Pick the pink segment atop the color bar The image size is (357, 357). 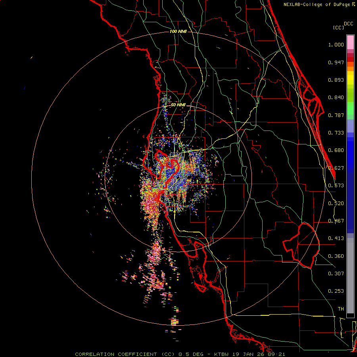(350, 42)
